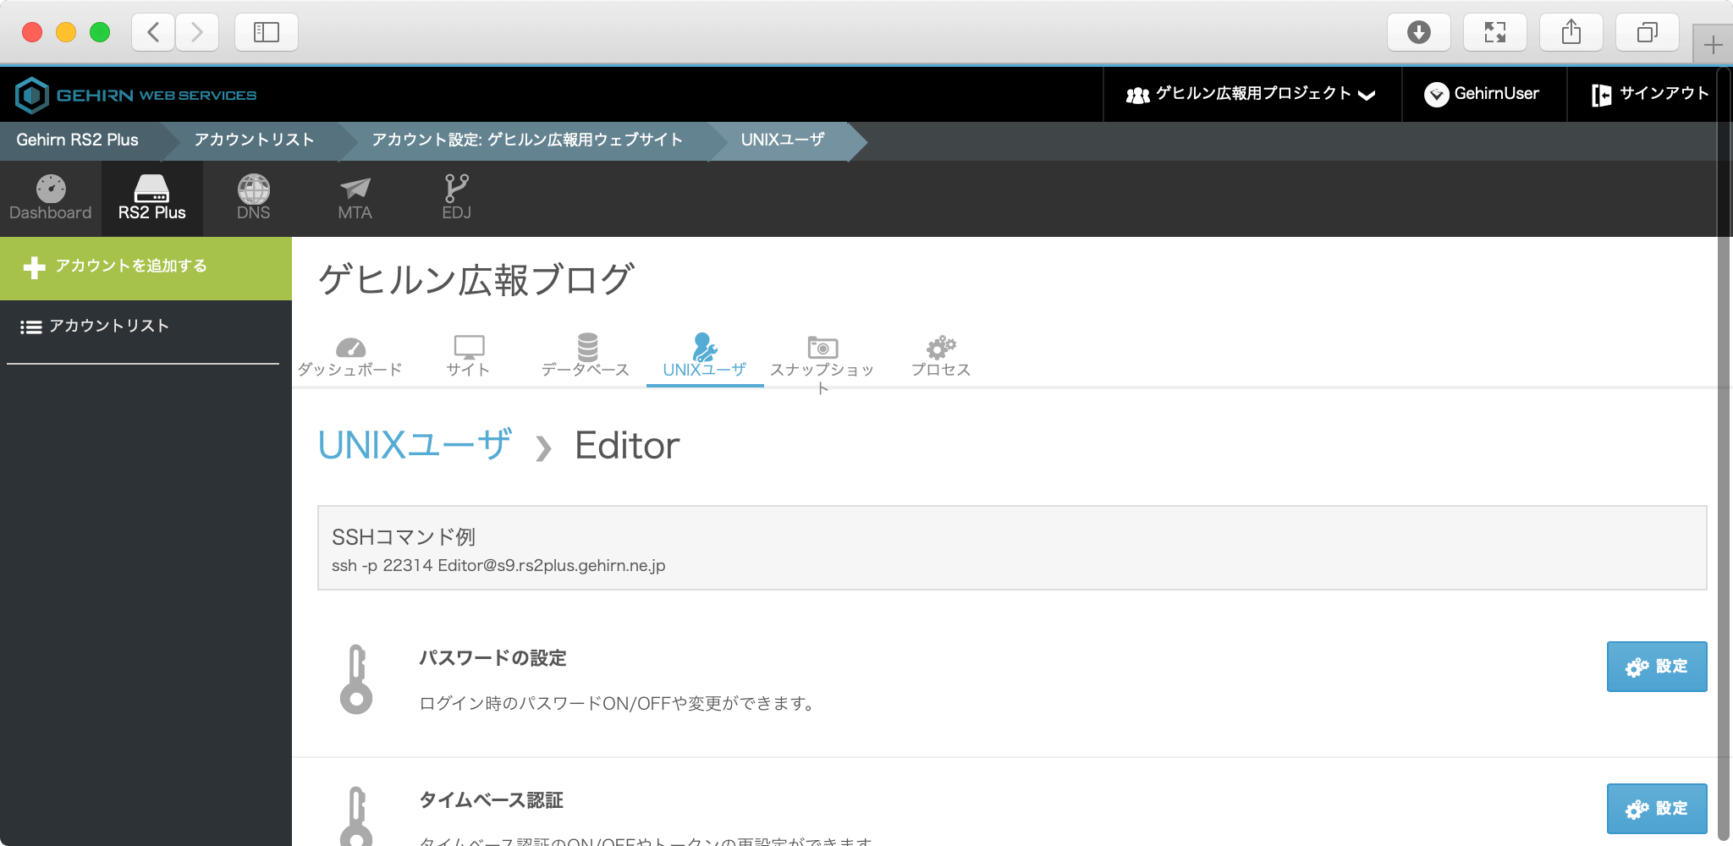Click the サインアウト sign out link
This screenshot has width=1733, height=846.
[1650, 94]
